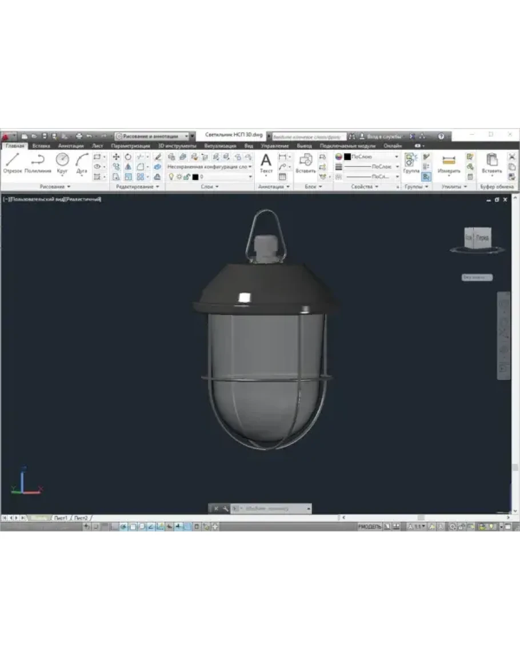
Task: Toggle the МОДЕЛЬ status bar button
Action: (369, 526)
